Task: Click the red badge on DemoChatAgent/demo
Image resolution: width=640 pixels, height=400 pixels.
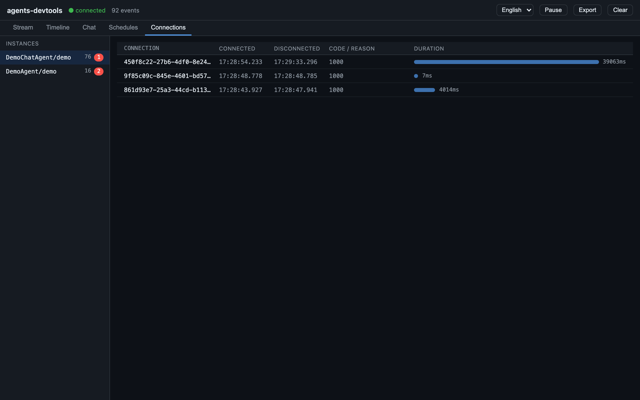Action: click(99, 57)
